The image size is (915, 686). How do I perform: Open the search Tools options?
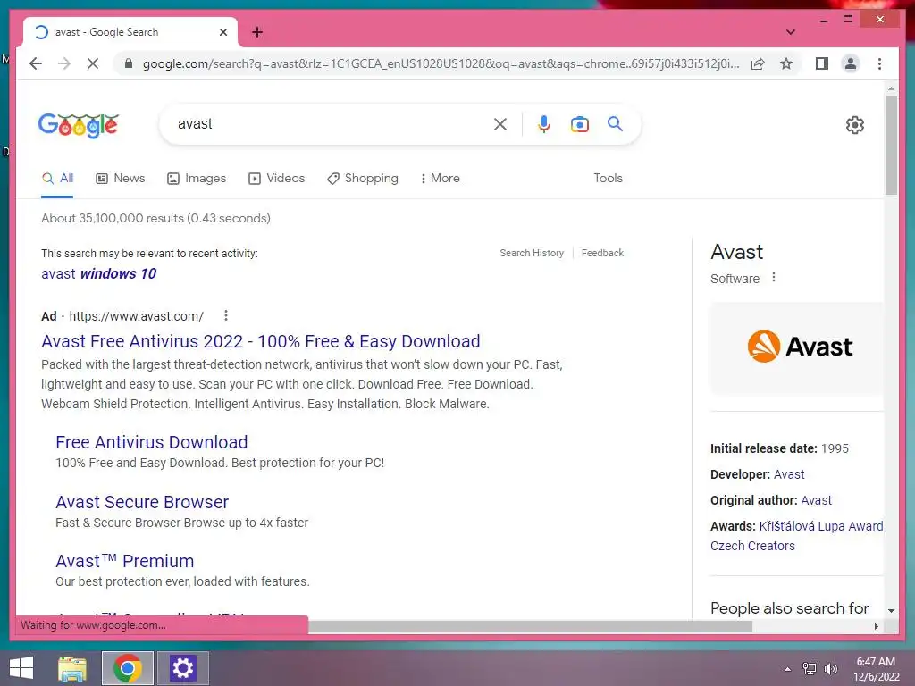pyautogui.click(x=608, y=178)
